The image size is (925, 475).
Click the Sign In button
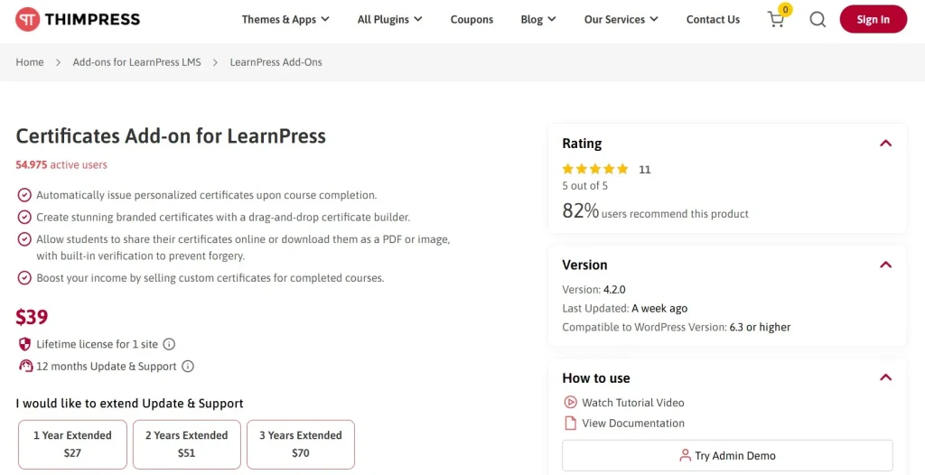(874, 20)
